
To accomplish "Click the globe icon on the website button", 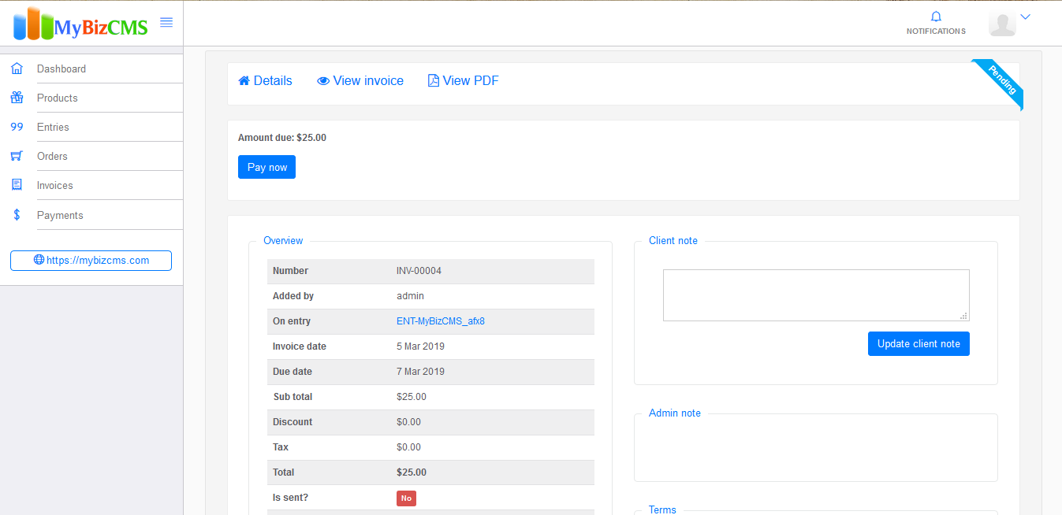I will [x=39, y=260].
